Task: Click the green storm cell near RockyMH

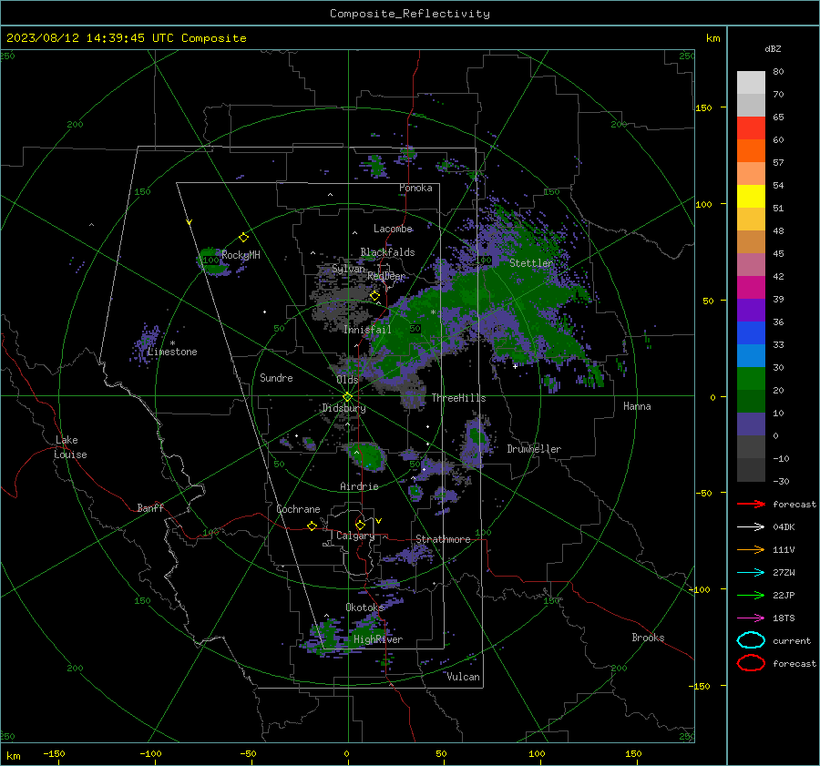Action: 211,260
